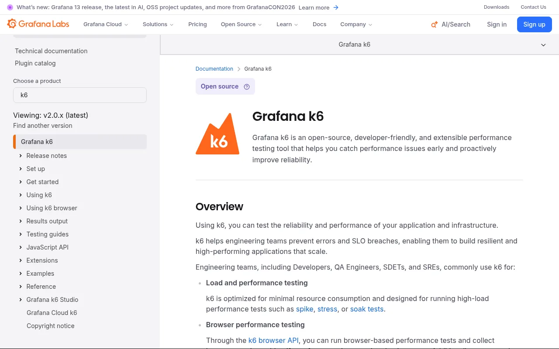Click the breadcrumb chevron separator after Documentation
559x349 pixels.
pyautogui.click(x=239, y=69)
